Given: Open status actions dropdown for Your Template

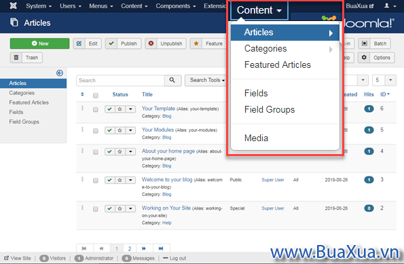Looking at the screenshot, I should [x=130, y=109].
